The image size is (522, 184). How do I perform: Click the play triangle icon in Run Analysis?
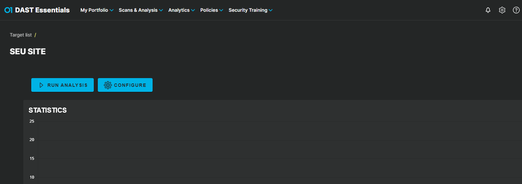(41, 85)
